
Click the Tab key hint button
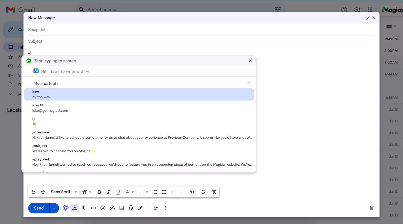tap(54, 71)
